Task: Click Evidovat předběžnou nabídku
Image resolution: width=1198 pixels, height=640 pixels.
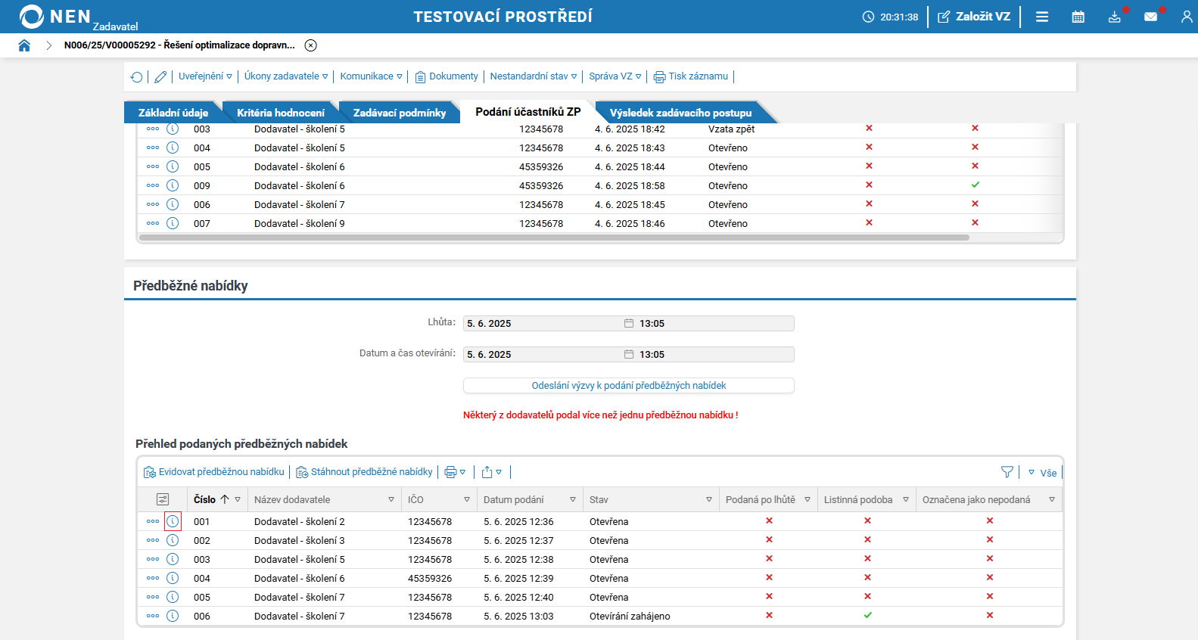Action: [x=214, y=472]
